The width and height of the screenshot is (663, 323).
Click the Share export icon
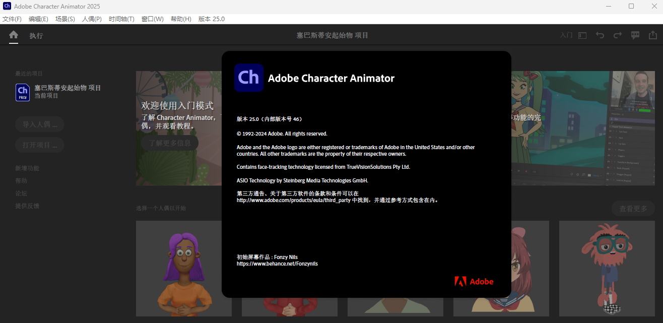pyautogui.click(x=652, y=35)
